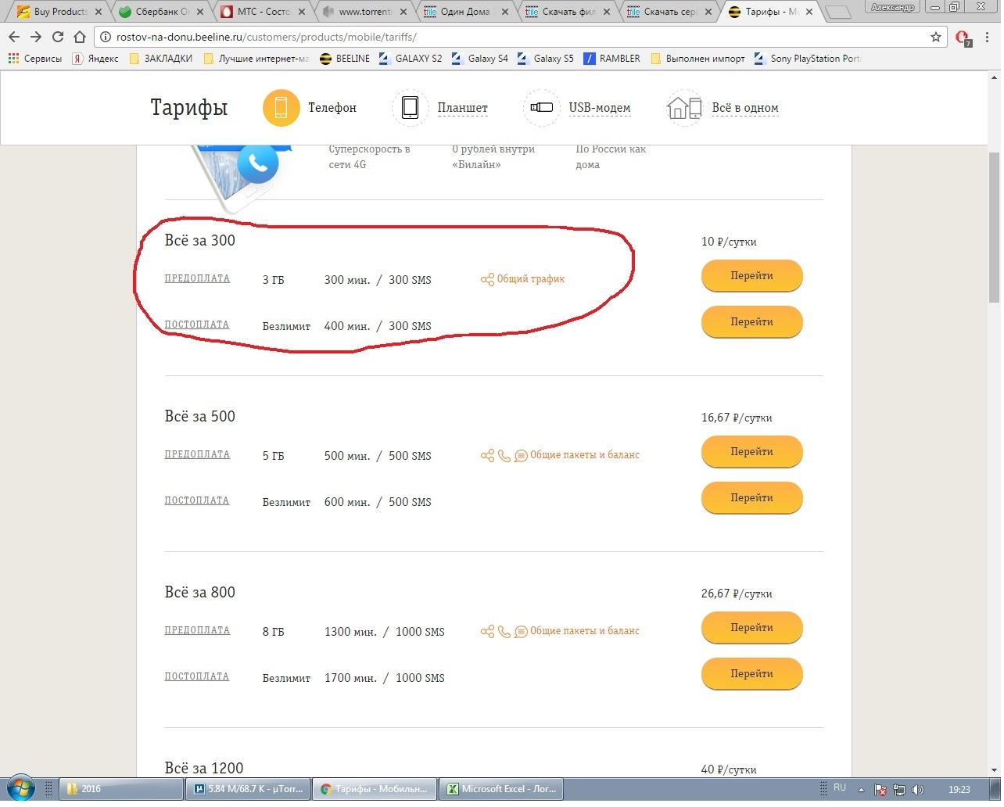Click Перейти for Всё за 500 предоплата
Viewport: 1004px width, 807px height.
(752, 452)
